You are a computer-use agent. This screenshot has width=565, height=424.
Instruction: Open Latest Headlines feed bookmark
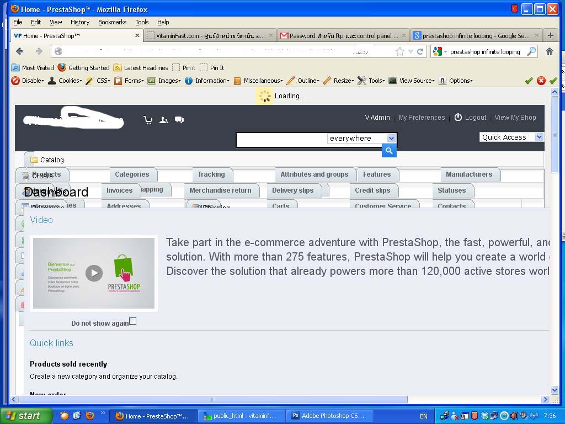(141, 68)
